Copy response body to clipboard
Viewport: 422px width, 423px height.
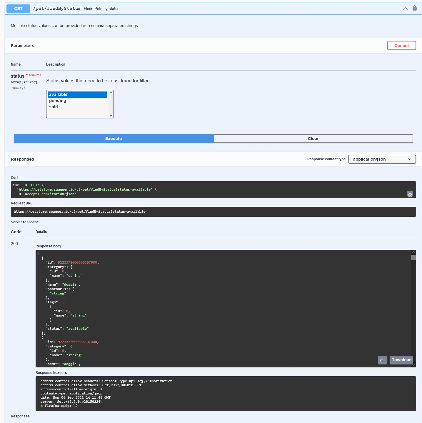(382, 360)
